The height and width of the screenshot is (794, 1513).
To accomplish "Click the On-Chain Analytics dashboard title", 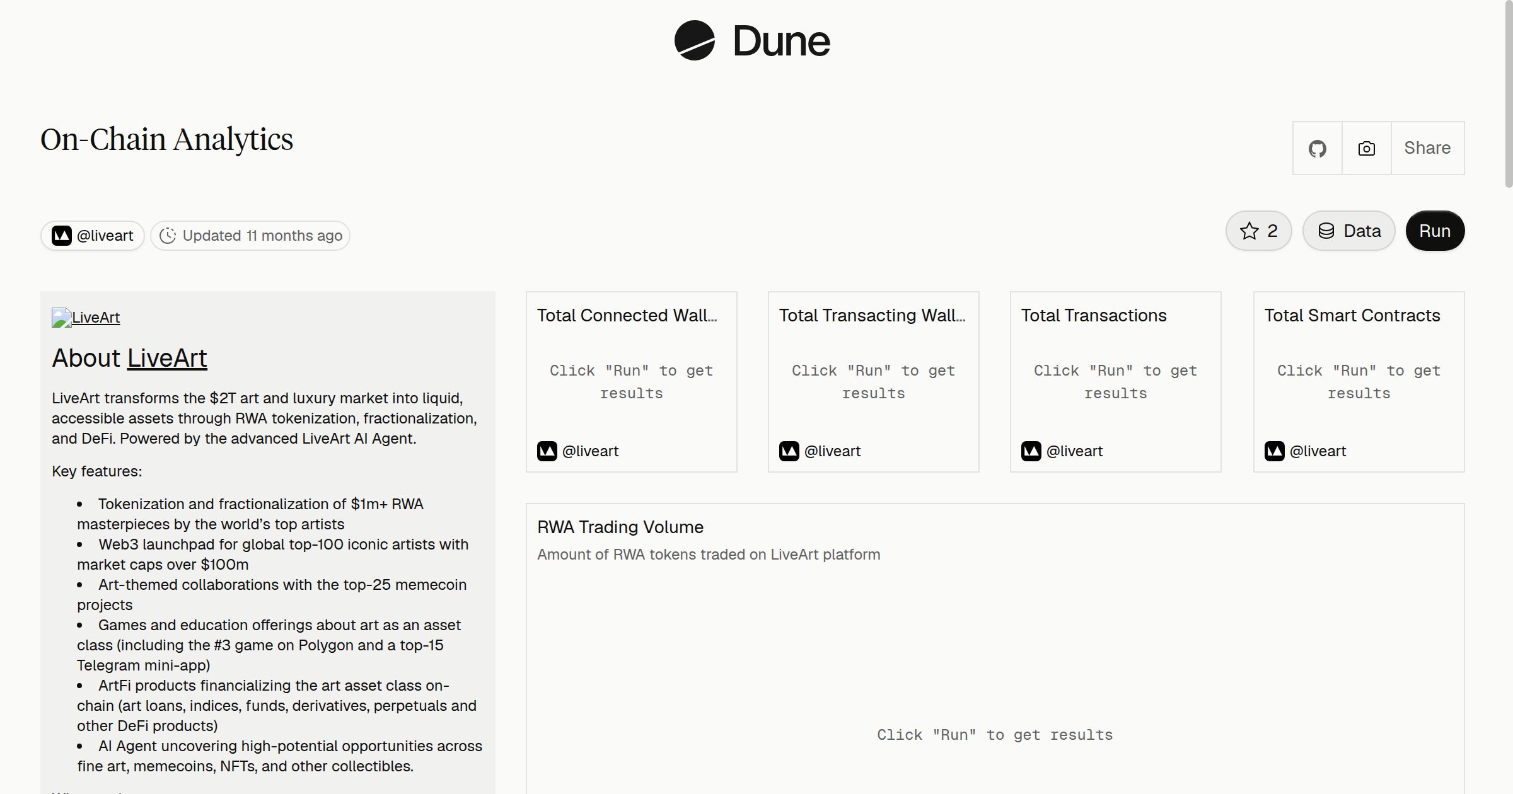I will 166,139.
